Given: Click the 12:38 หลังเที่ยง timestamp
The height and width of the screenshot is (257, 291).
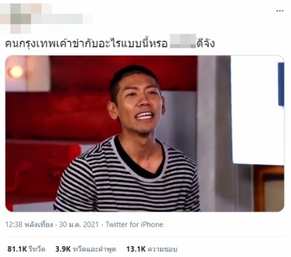Looking at the screenshot, I should pyautogui.click(x=29, y=225).
